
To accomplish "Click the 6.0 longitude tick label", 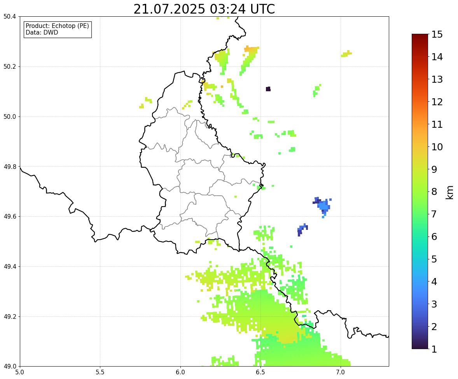I will click(x=180, y=372).
